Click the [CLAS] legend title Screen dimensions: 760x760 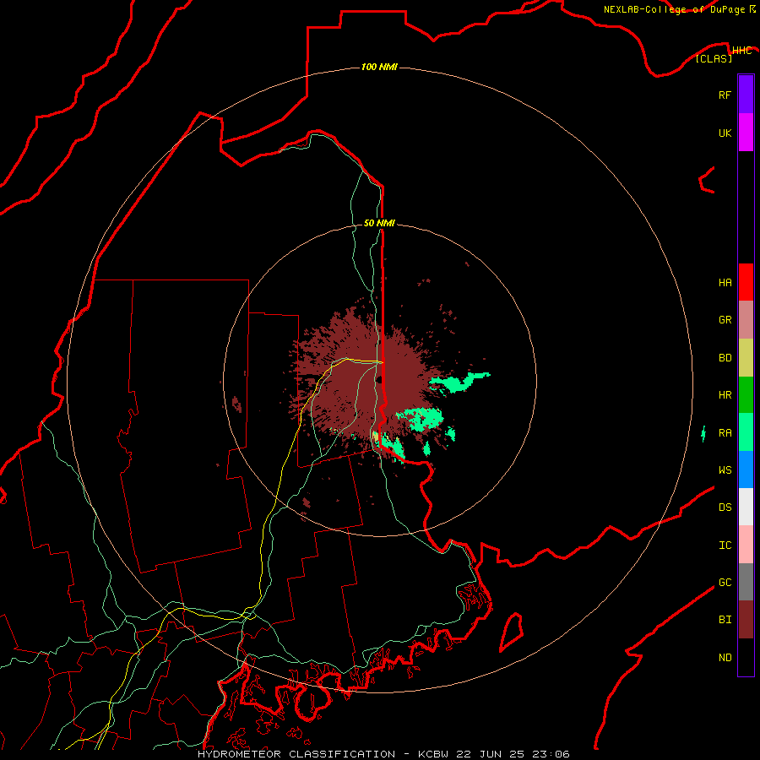pyautogui.click(x=714, y=58)
